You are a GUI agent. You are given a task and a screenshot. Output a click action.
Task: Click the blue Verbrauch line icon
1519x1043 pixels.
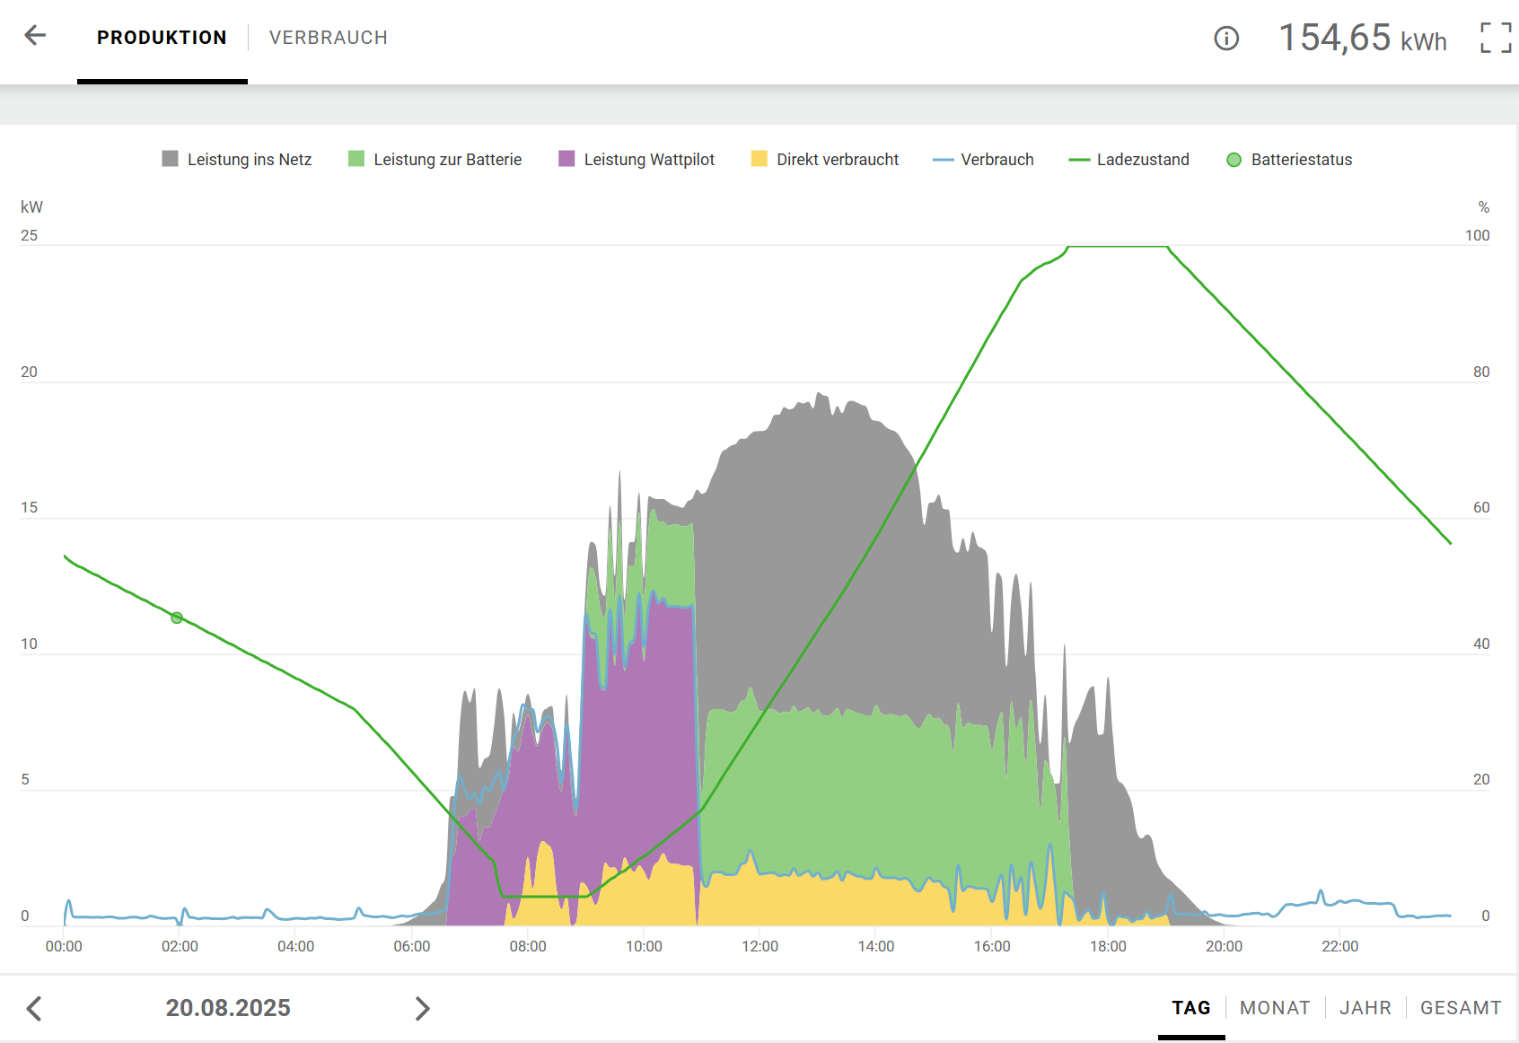coord(943,160)
